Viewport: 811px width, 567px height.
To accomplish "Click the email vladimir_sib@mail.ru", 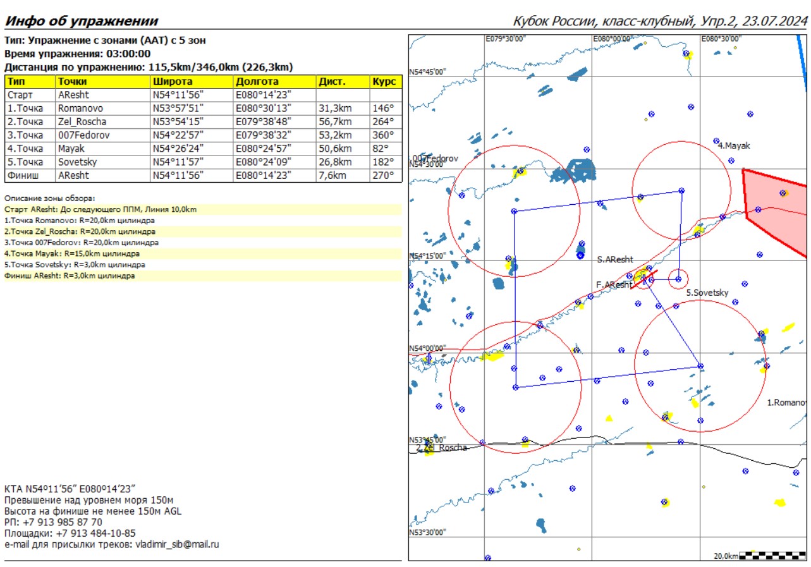I will click(x=177, y=544).
